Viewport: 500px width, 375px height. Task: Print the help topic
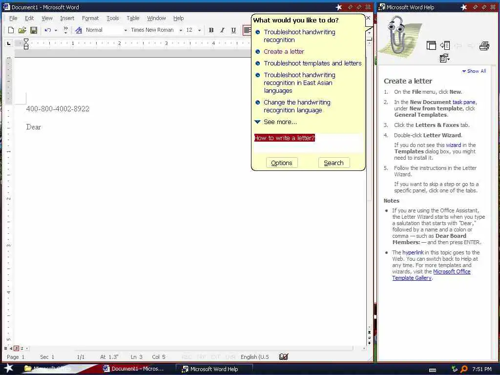[x=484, y=46]
